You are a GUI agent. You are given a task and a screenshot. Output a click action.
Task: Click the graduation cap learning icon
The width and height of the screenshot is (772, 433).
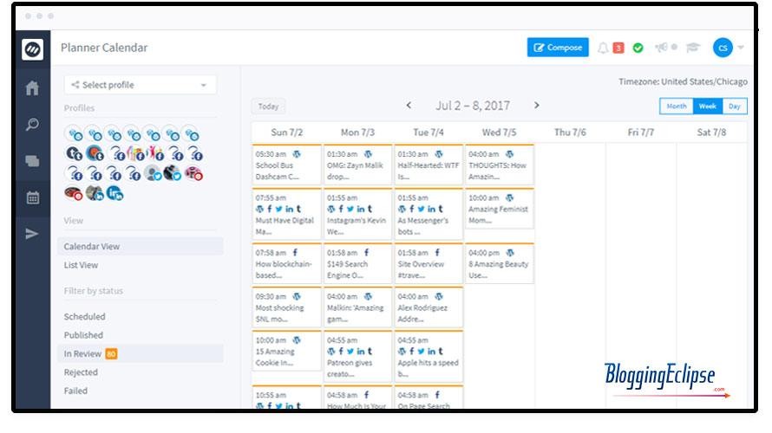click(x=693, y=47)
